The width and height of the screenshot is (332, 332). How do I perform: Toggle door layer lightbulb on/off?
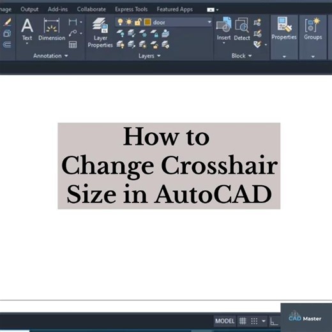tap(120, 22)
